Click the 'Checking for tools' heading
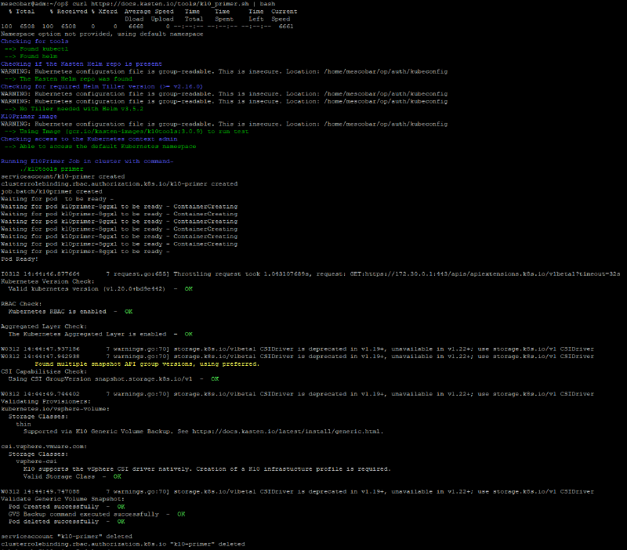Screen dimensions: 627x550 34,42
